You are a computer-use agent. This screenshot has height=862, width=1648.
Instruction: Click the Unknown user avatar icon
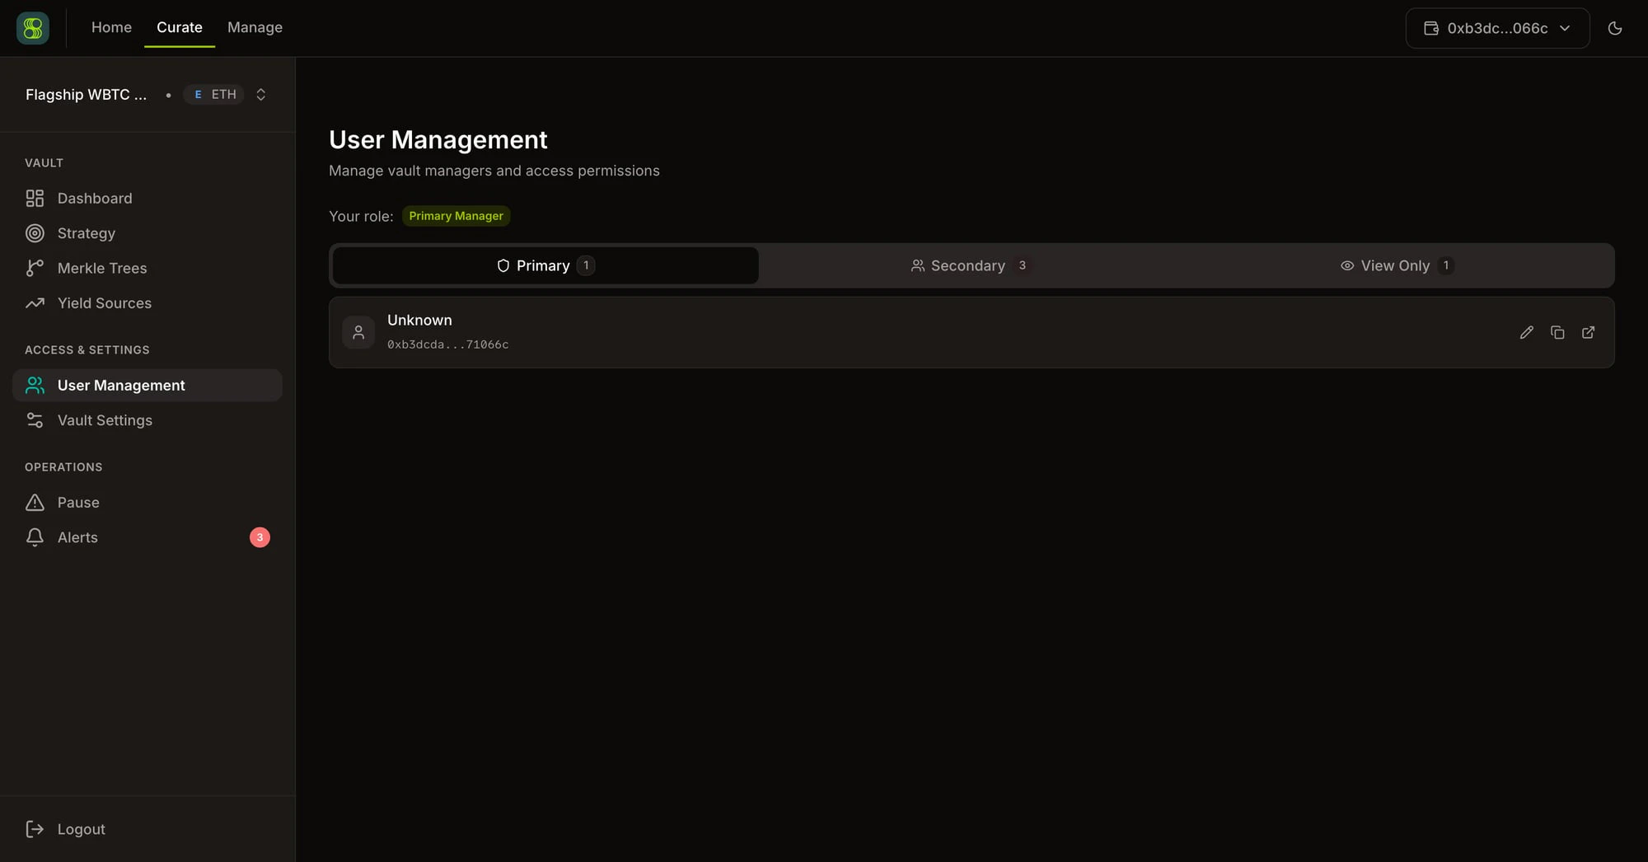pos(358,332)
